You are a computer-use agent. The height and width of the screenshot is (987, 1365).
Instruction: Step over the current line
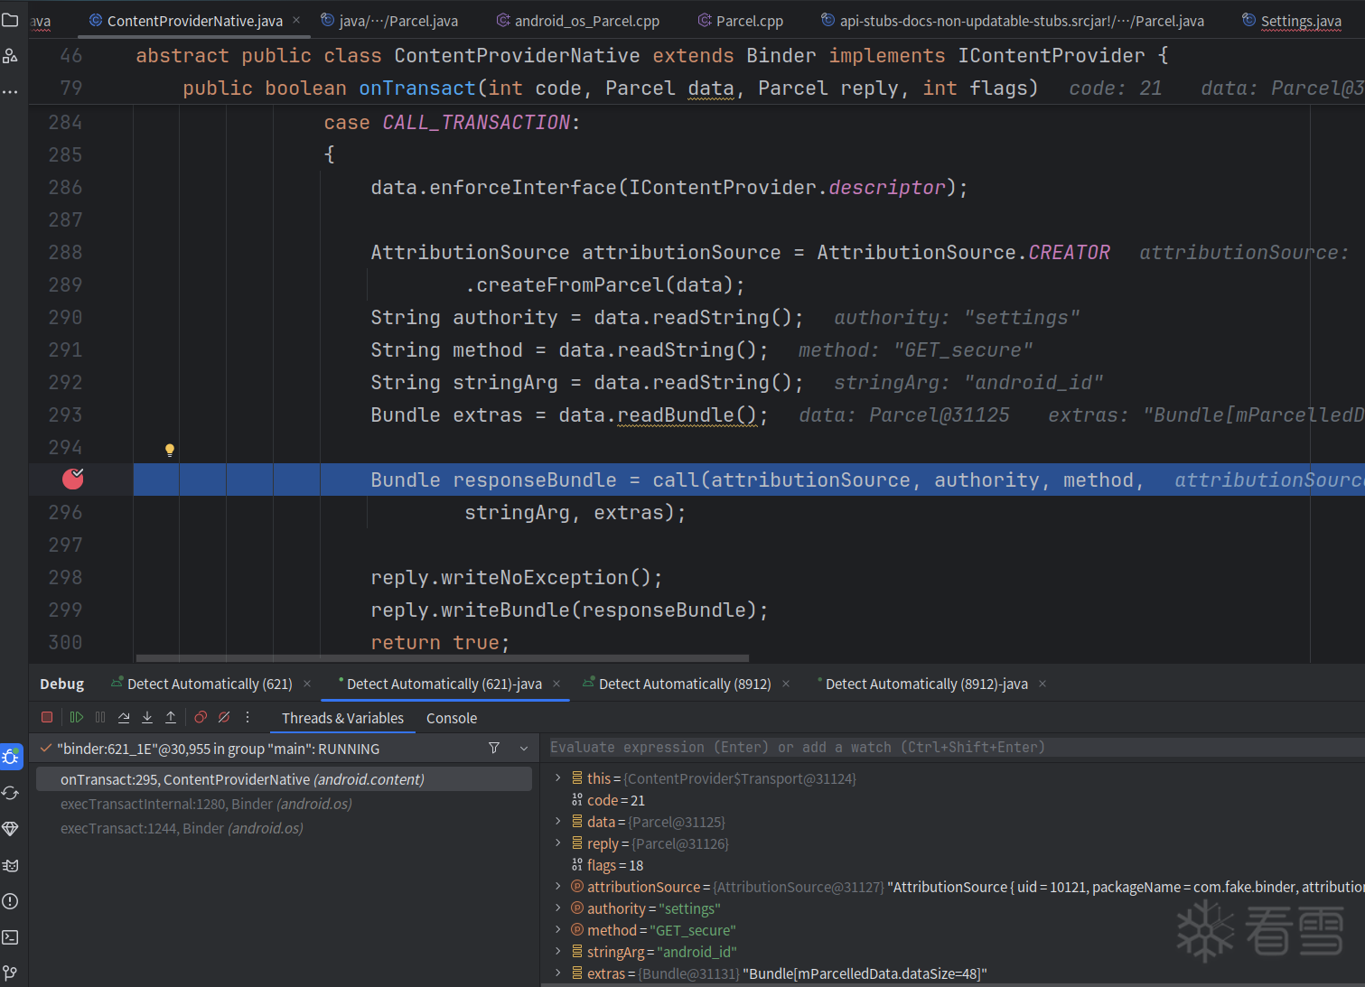(x=124, y=717)
